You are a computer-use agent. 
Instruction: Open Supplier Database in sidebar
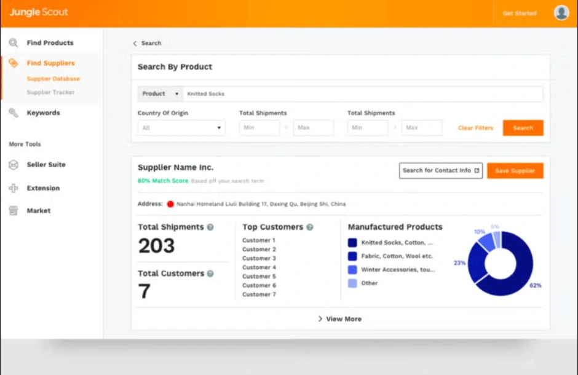pyautogui.click(x=53, y=79)
